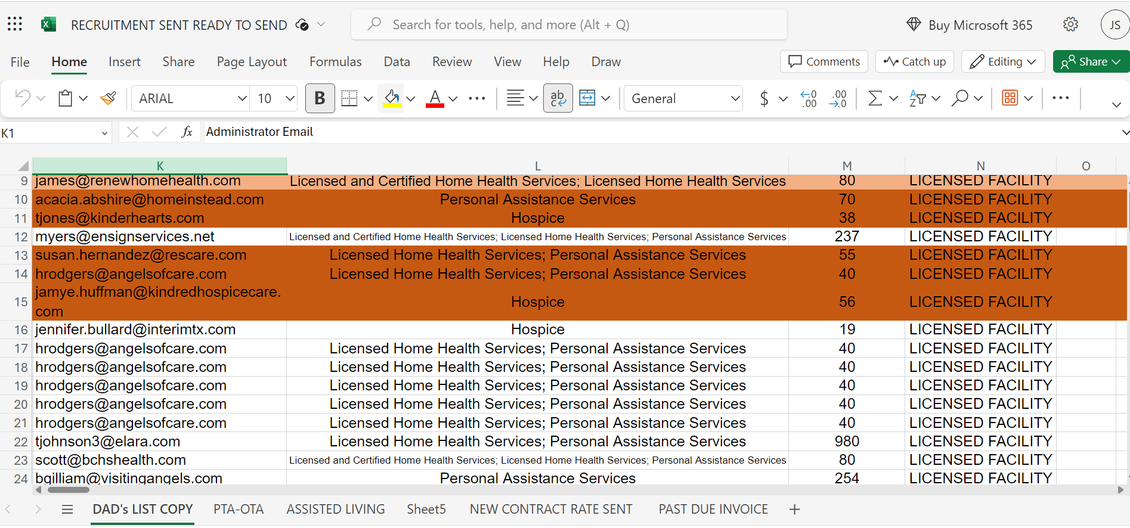Toggle Bold formatting

click(320, 98)
